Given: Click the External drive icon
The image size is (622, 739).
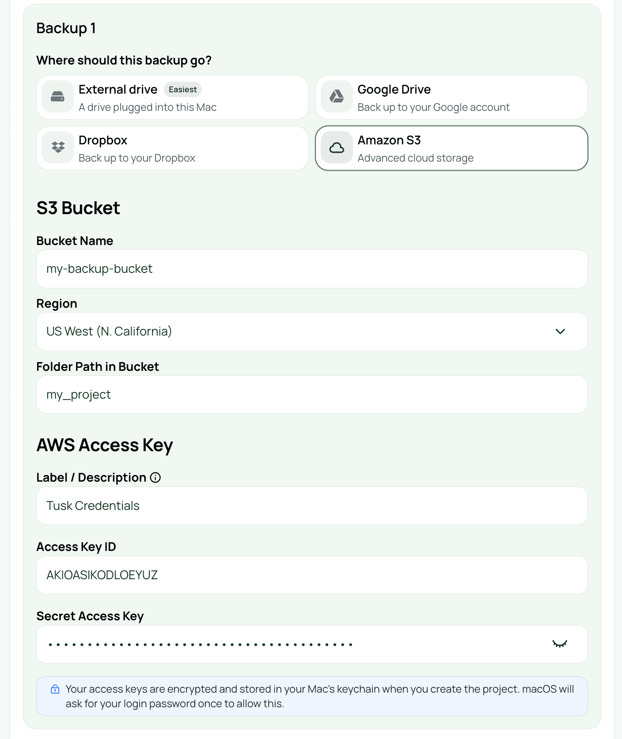Looking at the screenshot, I should coord(57,97).
